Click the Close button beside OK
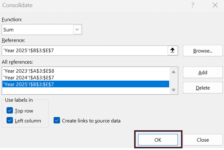 203,140
